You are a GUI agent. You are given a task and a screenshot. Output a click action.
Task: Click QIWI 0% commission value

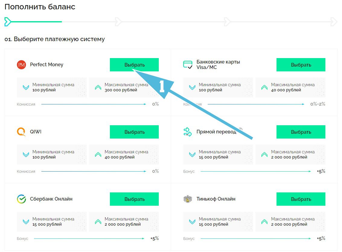155,171
